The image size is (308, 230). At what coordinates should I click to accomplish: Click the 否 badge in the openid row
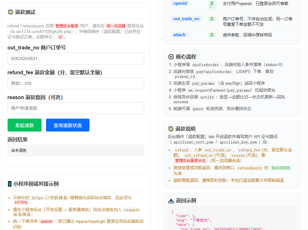click(212, 5)
